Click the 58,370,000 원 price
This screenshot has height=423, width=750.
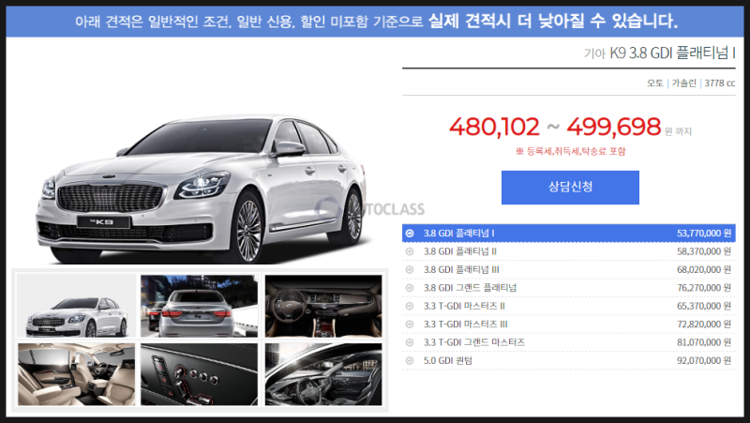point(704,251)
